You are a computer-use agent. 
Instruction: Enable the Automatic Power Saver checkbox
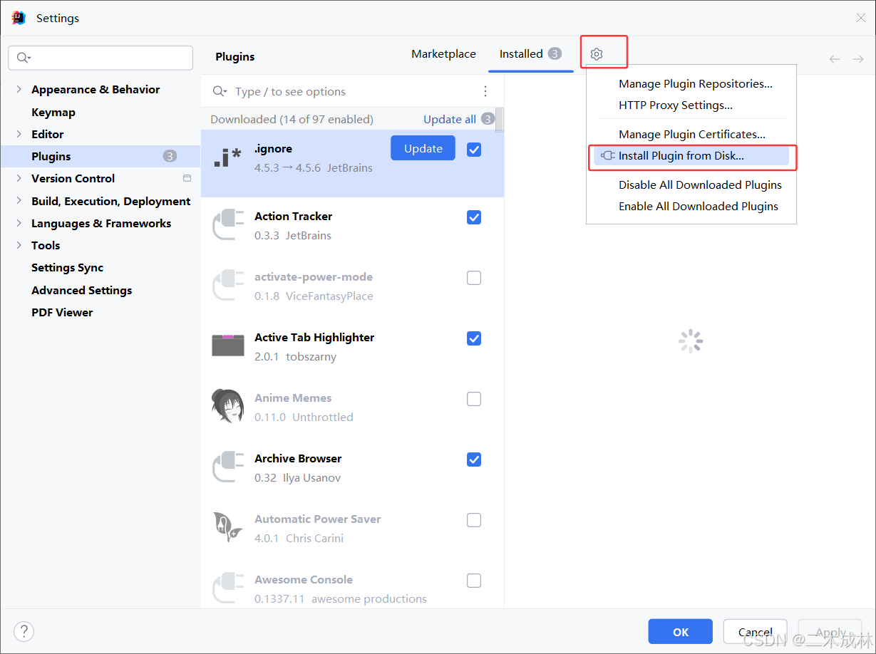(x=474, y=520)
